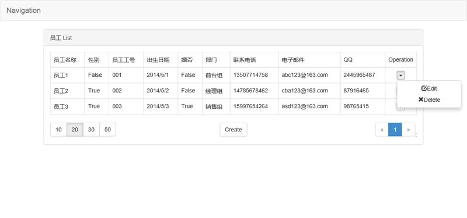Screen dimensions: 467x218
Task: Click phone number 15997654264
Action: (251, 106)
